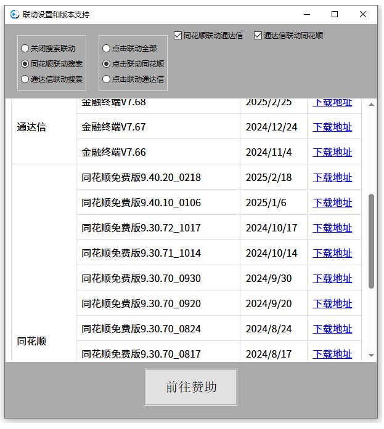Click the date cell 2025/1/6
The width and height of the screenshot is (384, 429).
(x=274, y=202)
